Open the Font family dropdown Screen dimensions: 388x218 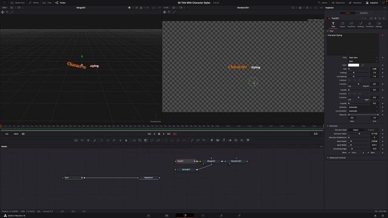[363, 58]
